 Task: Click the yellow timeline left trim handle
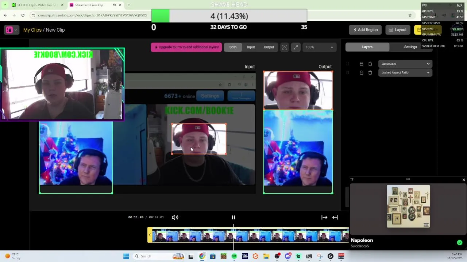tap(150, 235)
